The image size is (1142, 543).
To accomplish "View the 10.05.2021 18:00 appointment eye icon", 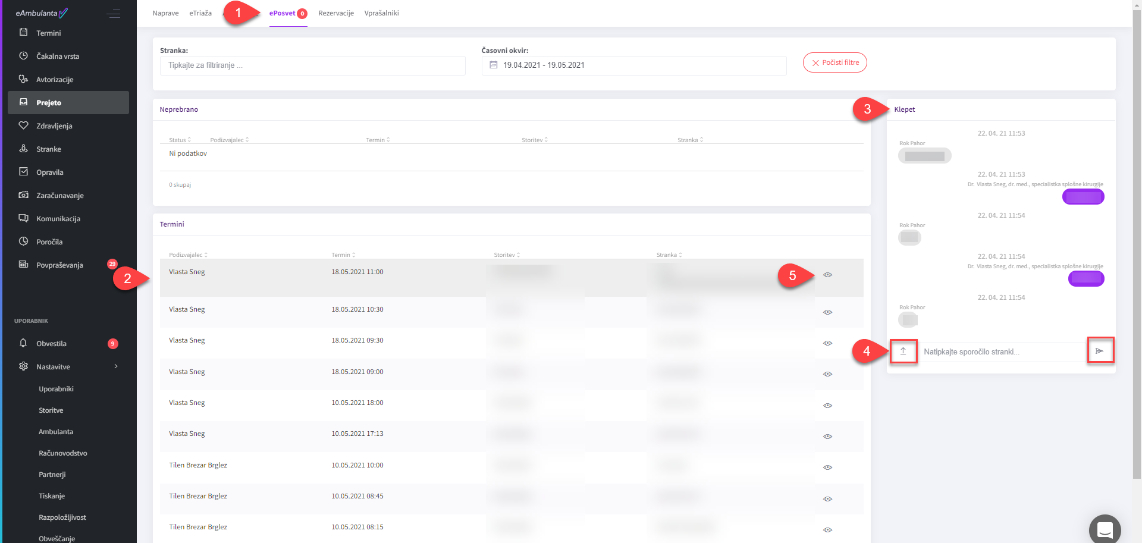I will pos(827,406).
